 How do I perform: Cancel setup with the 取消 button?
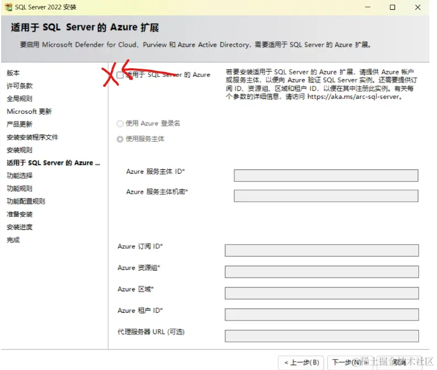coord(400,362)
